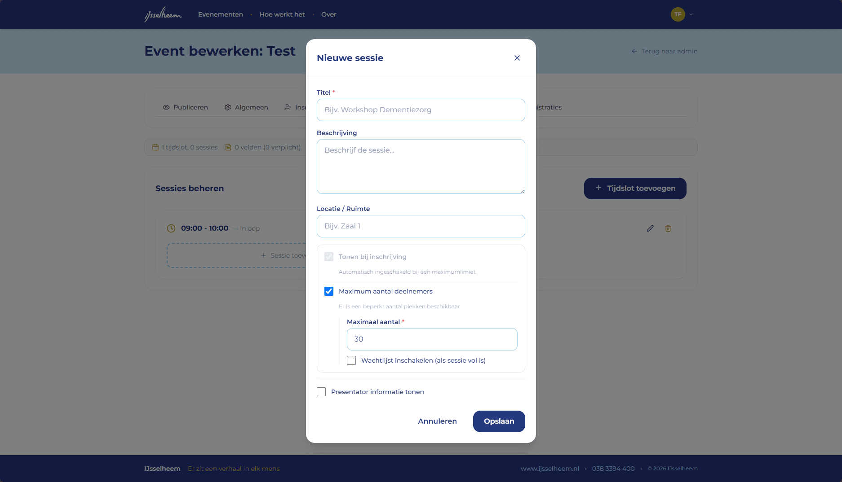Click the 09:00 - 10:00 time text

[205, 228]
